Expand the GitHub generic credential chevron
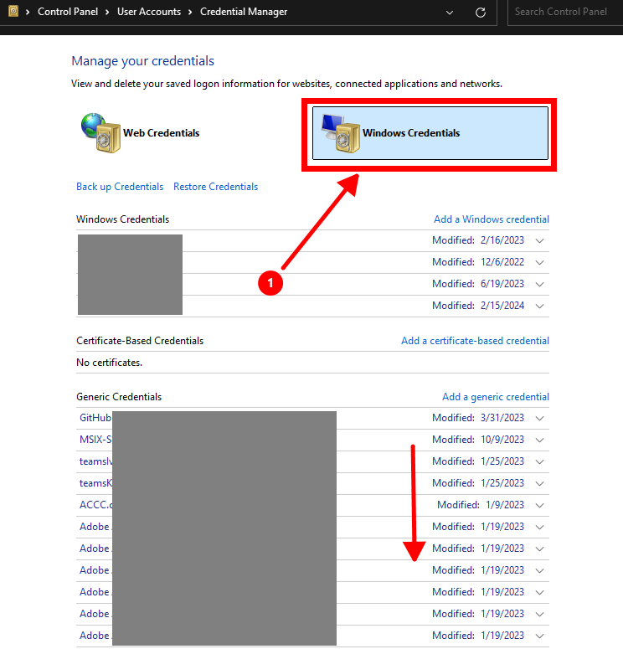 click(539, 419)
